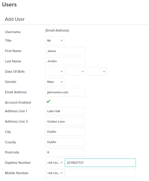Click the Users page title

tap(9, 4)
